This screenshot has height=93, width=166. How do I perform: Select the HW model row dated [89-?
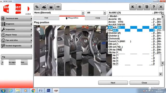(x=135, y=41)
